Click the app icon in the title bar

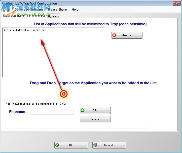point(3,3)
